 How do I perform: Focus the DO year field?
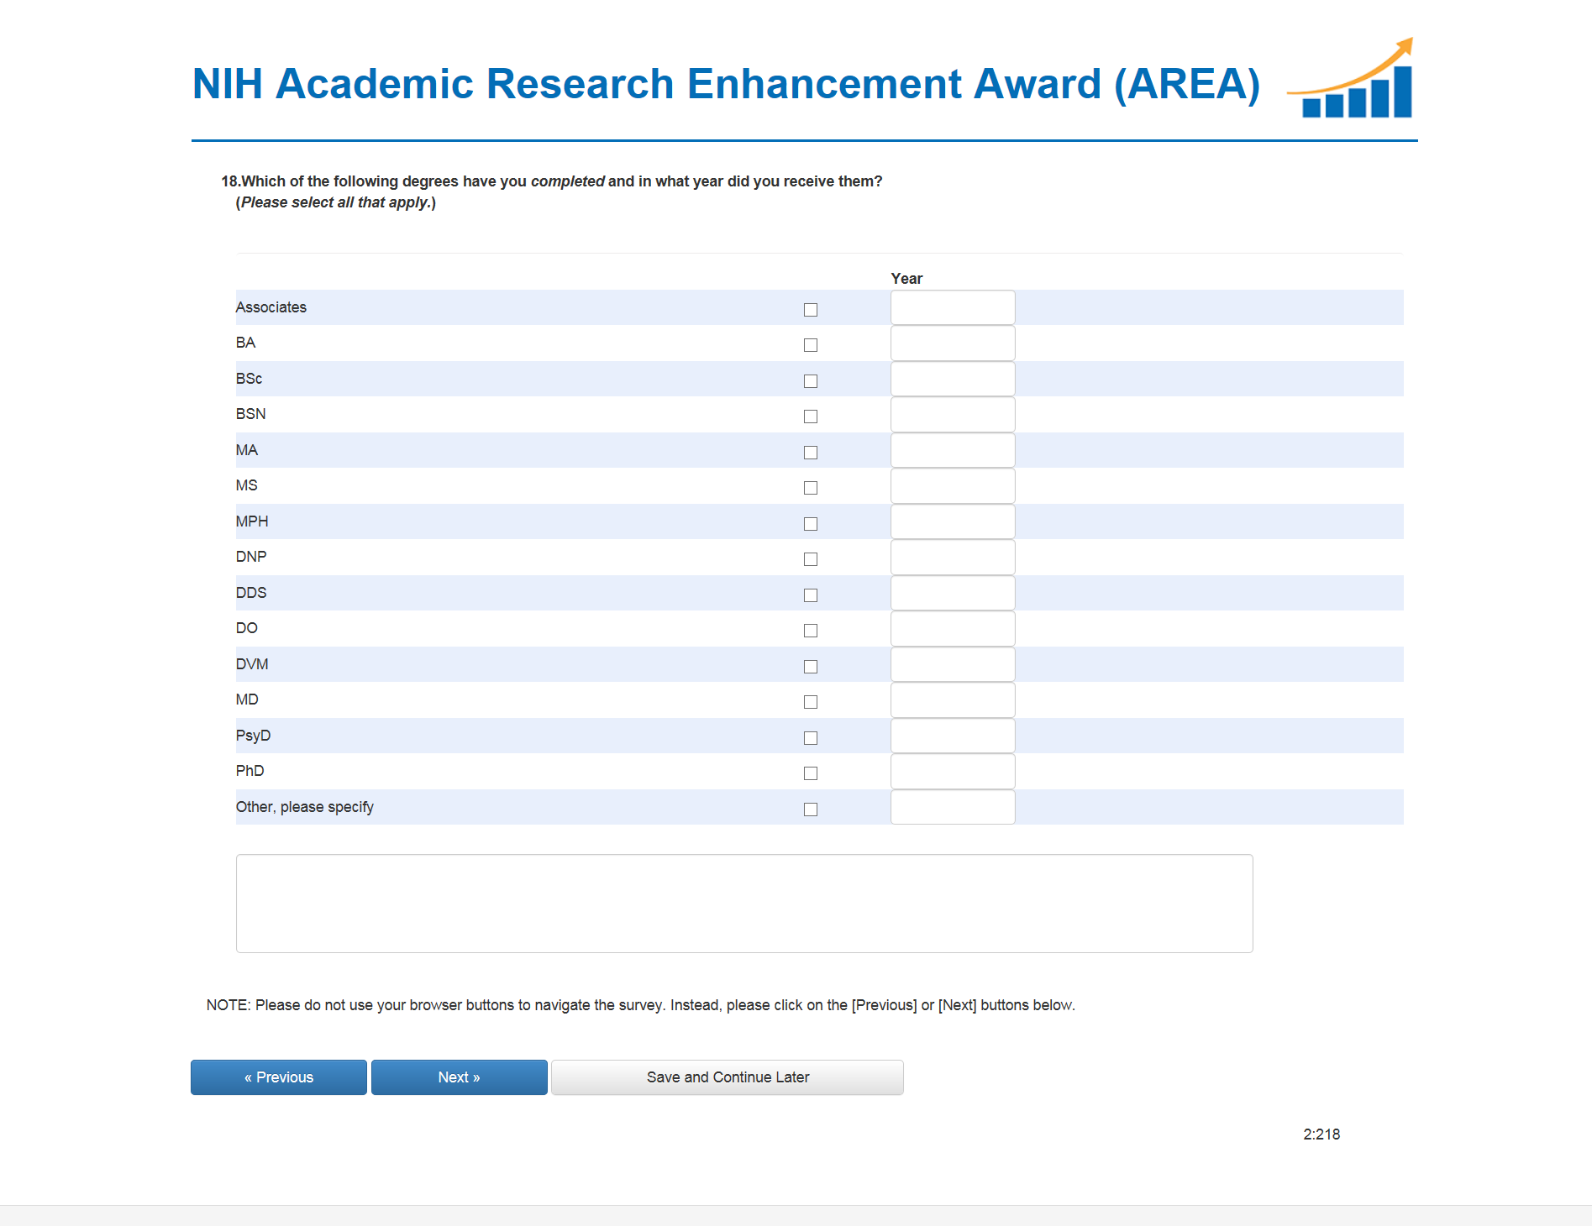coord(953,629)
